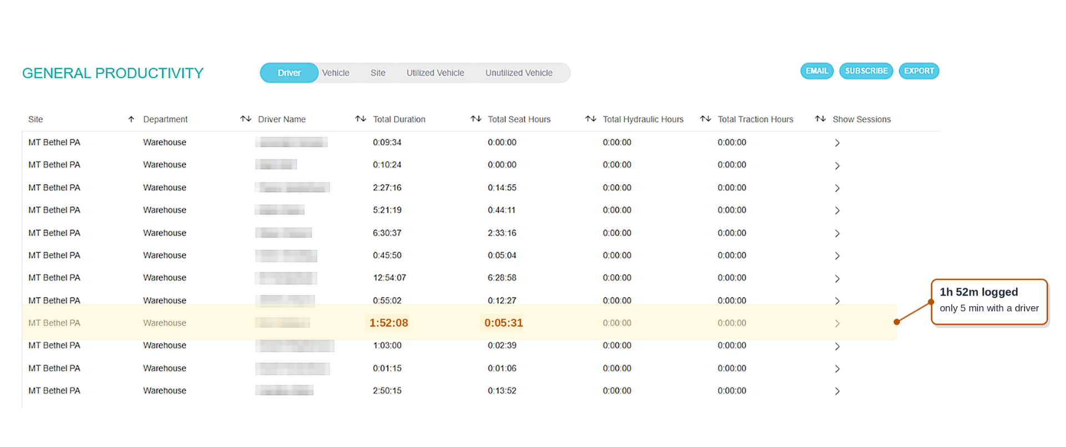The width and height of the screenshot is (1066, 447).
Task: Open the Unutilized Vehicle tab
Action: pyautogui.click(x=519, y=73)
